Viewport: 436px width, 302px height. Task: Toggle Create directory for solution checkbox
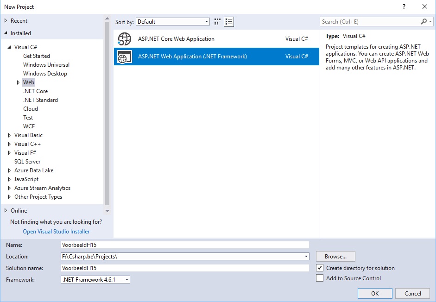[320, 268]
